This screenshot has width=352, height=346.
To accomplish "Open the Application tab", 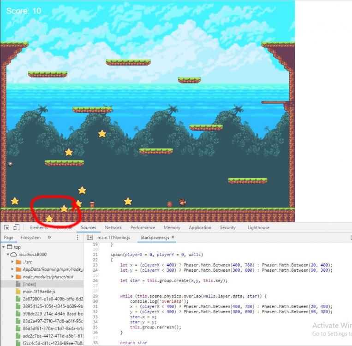I will [x=200, y=227].
